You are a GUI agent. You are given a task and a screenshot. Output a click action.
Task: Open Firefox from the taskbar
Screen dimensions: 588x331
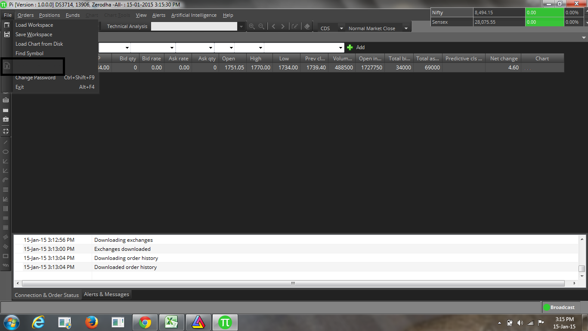tap(92, 322)
